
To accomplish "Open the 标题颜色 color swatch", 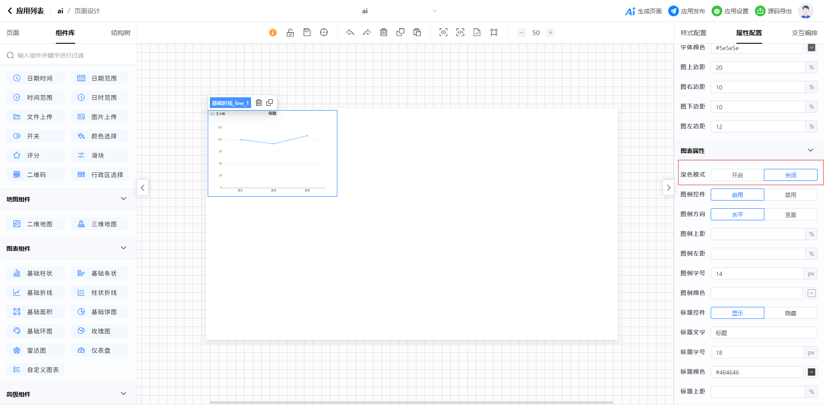I will tap(811, 372).
